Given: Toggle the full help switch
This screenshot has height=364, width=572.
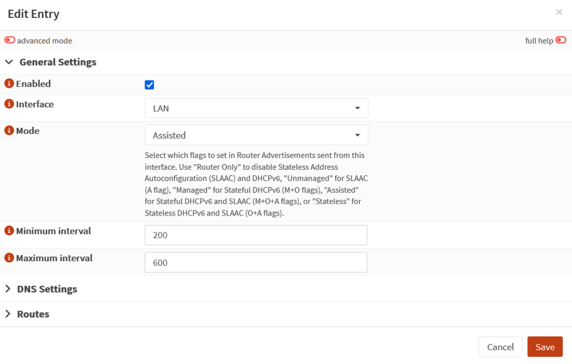Looking at the screenshot, I should [560, 40].
